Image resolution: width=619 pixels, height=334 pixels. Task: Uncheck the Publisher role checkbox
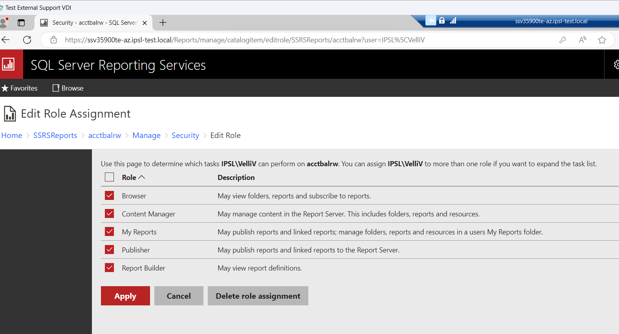(110, 249)
